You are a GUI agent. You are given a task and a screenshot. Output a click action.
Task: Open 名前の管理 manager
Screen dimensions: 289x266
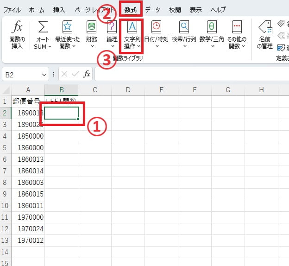pos(265,35)
